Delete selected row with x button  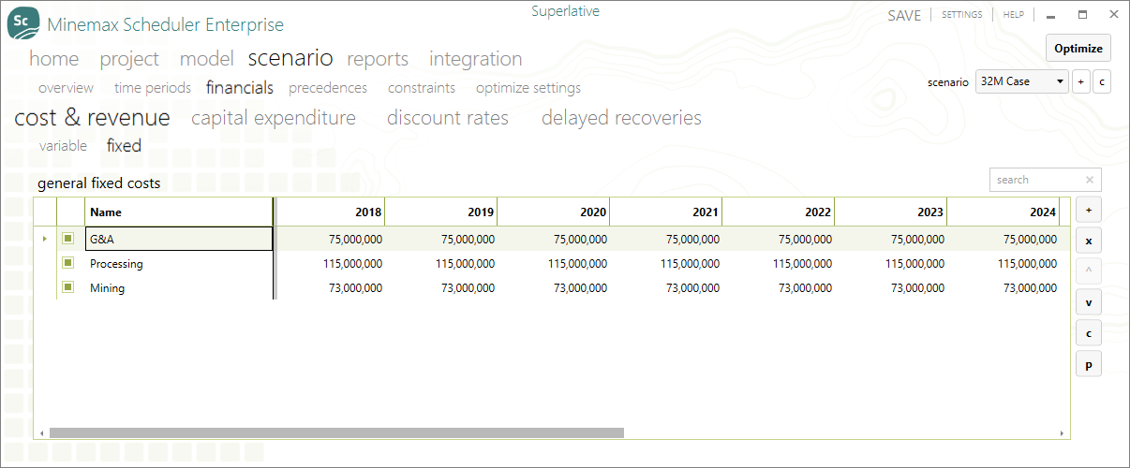[x=1089, y=241]
